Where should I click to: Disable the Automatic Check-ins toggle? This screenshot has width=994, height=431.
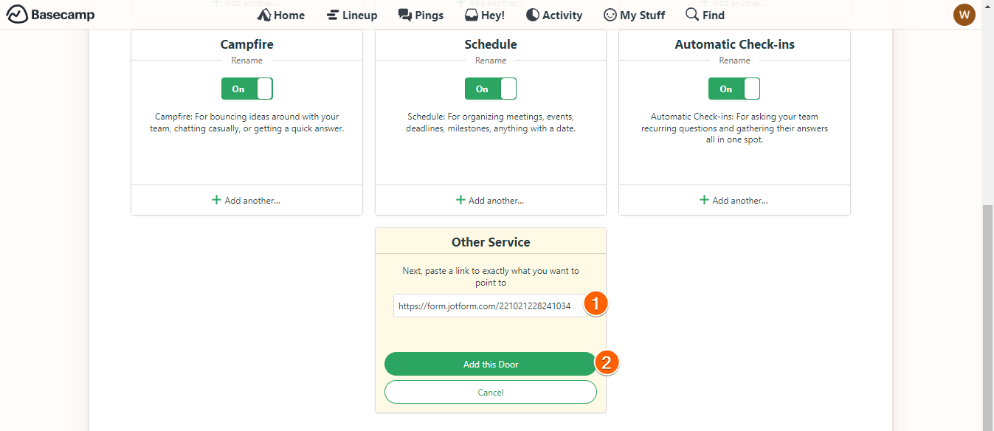point(734,89)
